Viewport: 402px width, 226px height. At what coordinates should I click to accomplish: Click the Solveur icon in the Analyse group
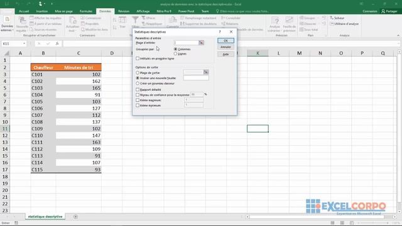tap(332, 18)
